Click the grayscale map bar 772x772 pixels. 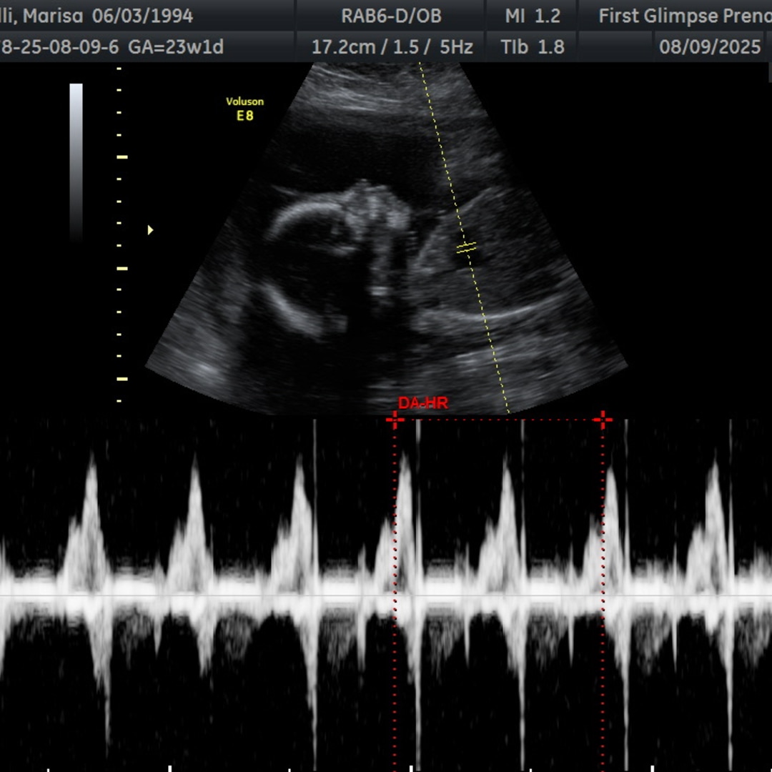[76, 161]
